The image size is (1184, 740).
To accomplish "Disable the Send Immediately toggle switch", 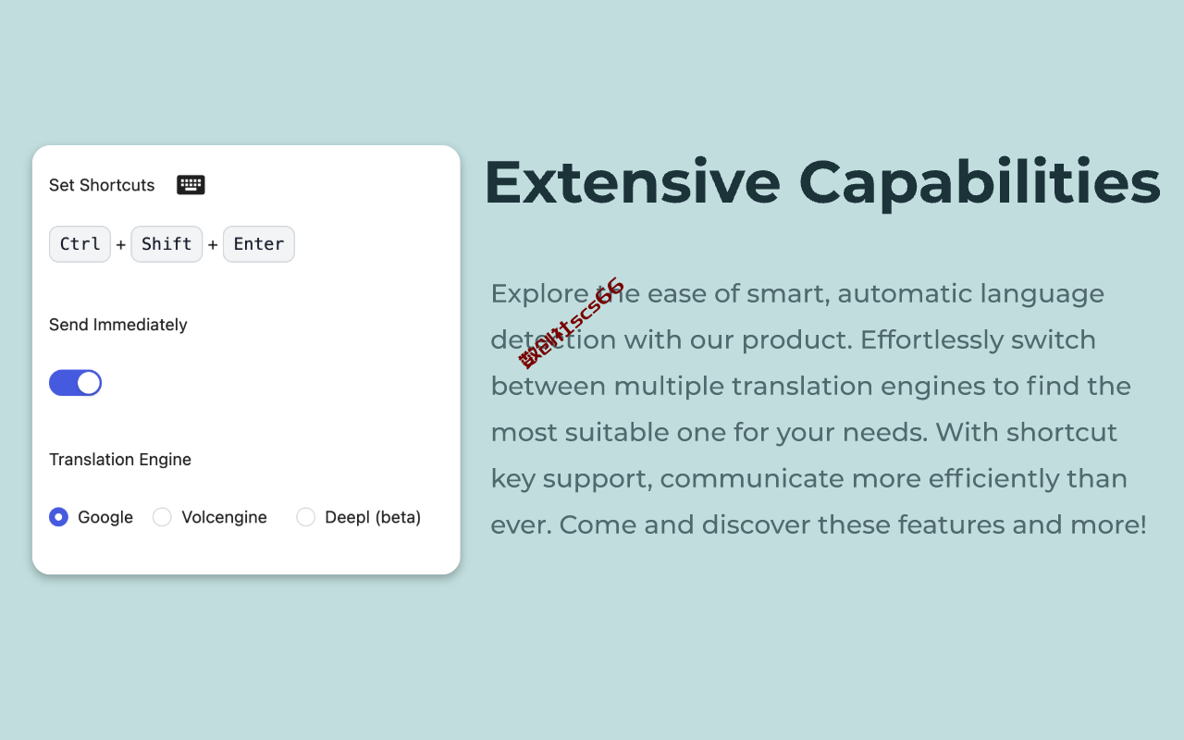I will tap(75, 383).
